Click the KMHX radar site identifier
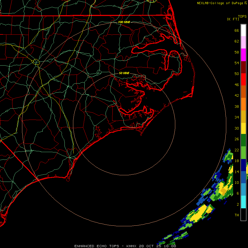Viewport: 248px width, 248px height. click(132, 246)
